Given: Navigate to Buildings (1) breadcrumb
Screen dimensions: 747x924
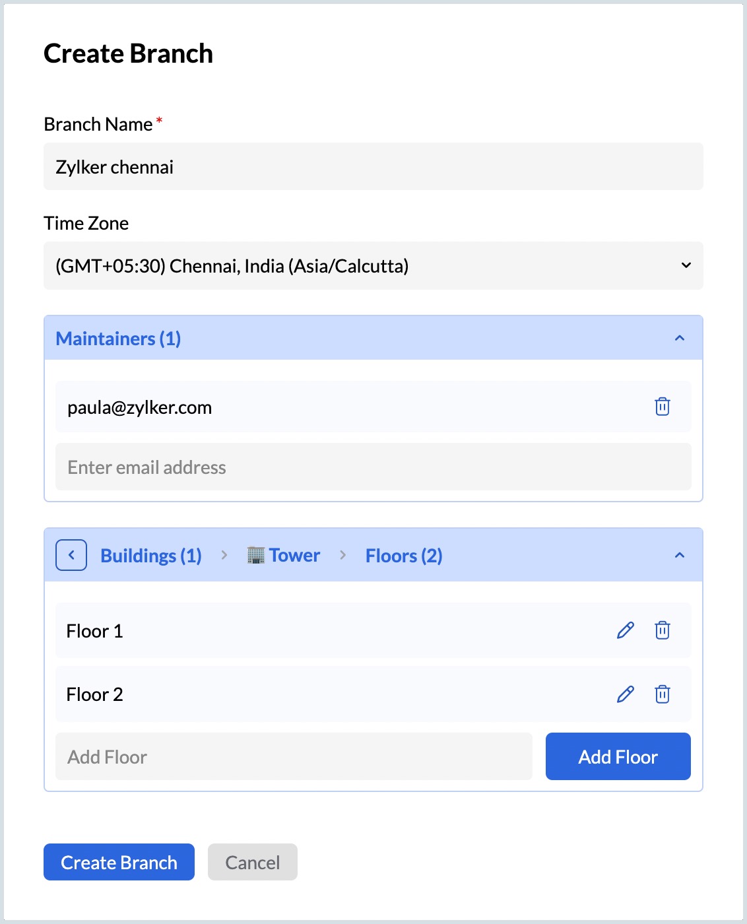Looking at the screenshot, I should click(150, 556).
